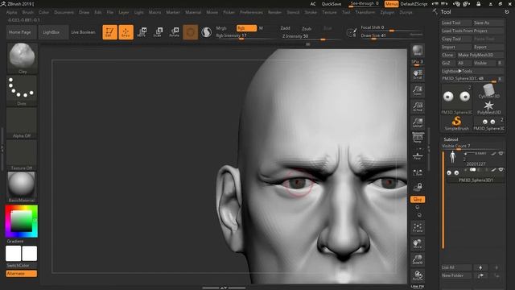Image resolution: width=515 pixels, height=290 pixels.
Task: Toggle the lock icon on right shelf
Action: [418, 187]
